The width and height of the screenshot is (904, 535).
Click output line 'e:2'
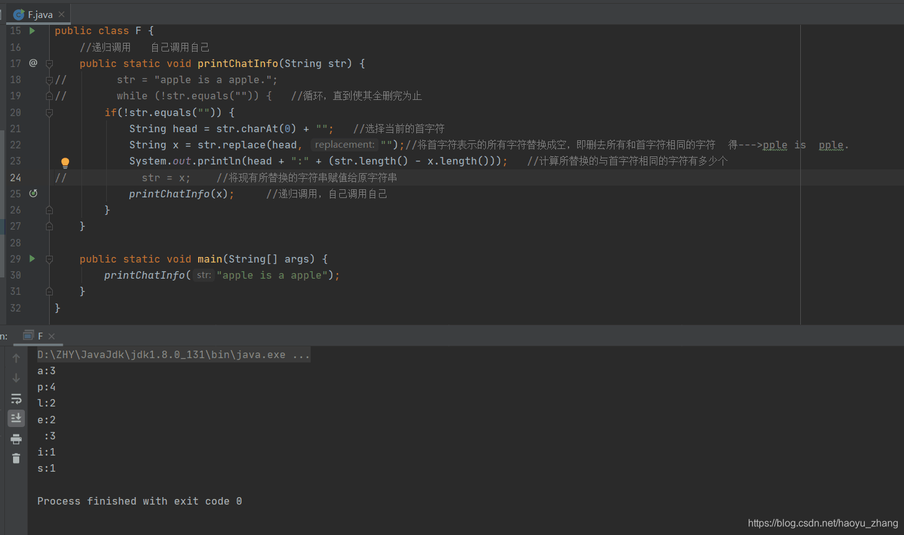pyautogui.click(x=47, y=420)
